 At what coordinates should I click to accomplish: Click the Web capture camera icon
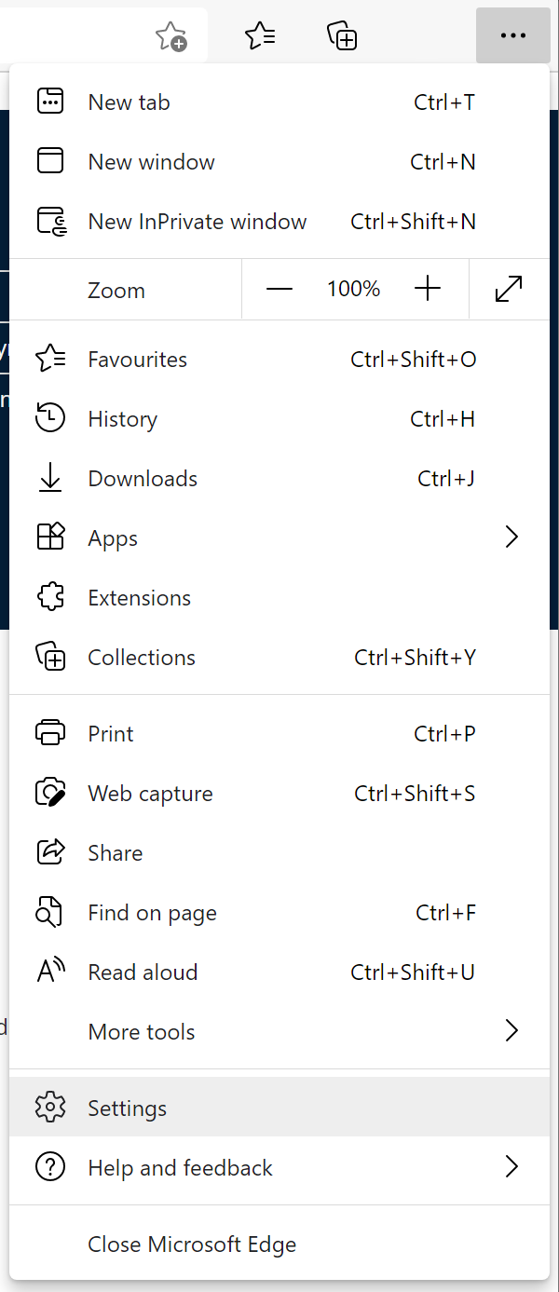tap(50, 793)
